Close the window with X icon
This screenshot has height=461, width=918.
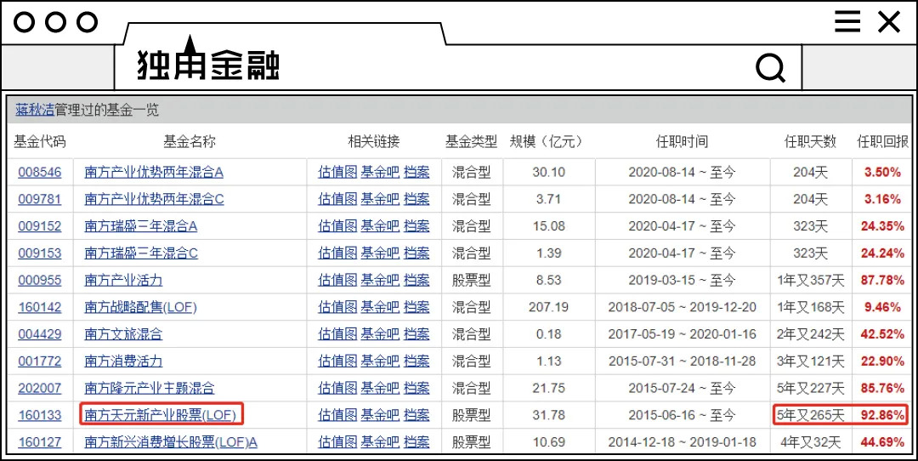[889, 23]
